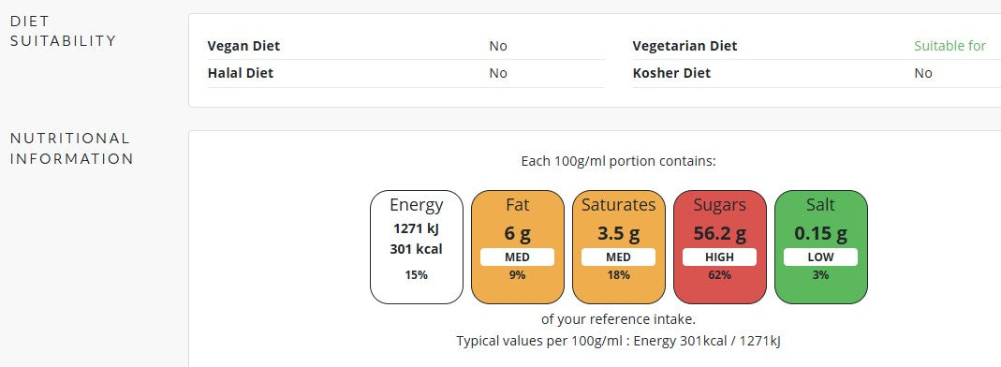The width and height of the screenshot is (1001, 367).
Task: Click the MED badge under Saturates
Action: point(618,257)
